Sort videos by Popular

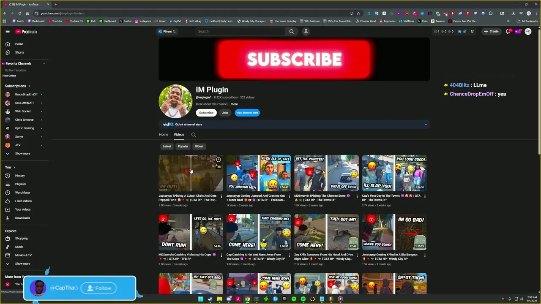[183, 147]
